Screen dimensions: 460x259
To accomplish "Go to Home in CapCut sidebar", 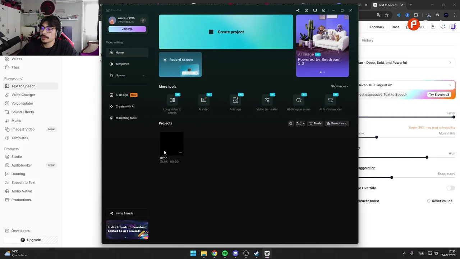I will point(127,53).
